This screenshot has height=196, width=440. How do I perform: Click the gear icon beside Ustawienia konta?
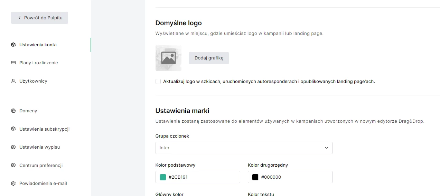click(x=13, y=45)
